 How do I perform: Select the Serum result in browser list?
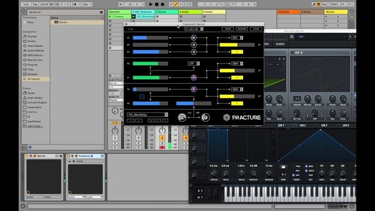77,22
